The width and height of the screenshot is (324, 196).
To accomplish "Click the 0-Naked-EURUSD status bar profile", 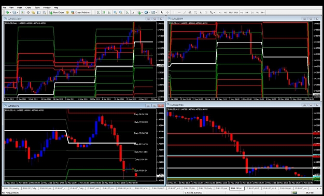I will (x=194, y=193).
